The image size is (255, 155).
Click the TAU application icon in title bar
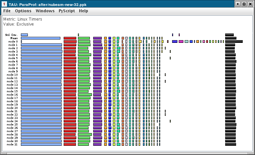pyautogui.click(x=5, y=4)
